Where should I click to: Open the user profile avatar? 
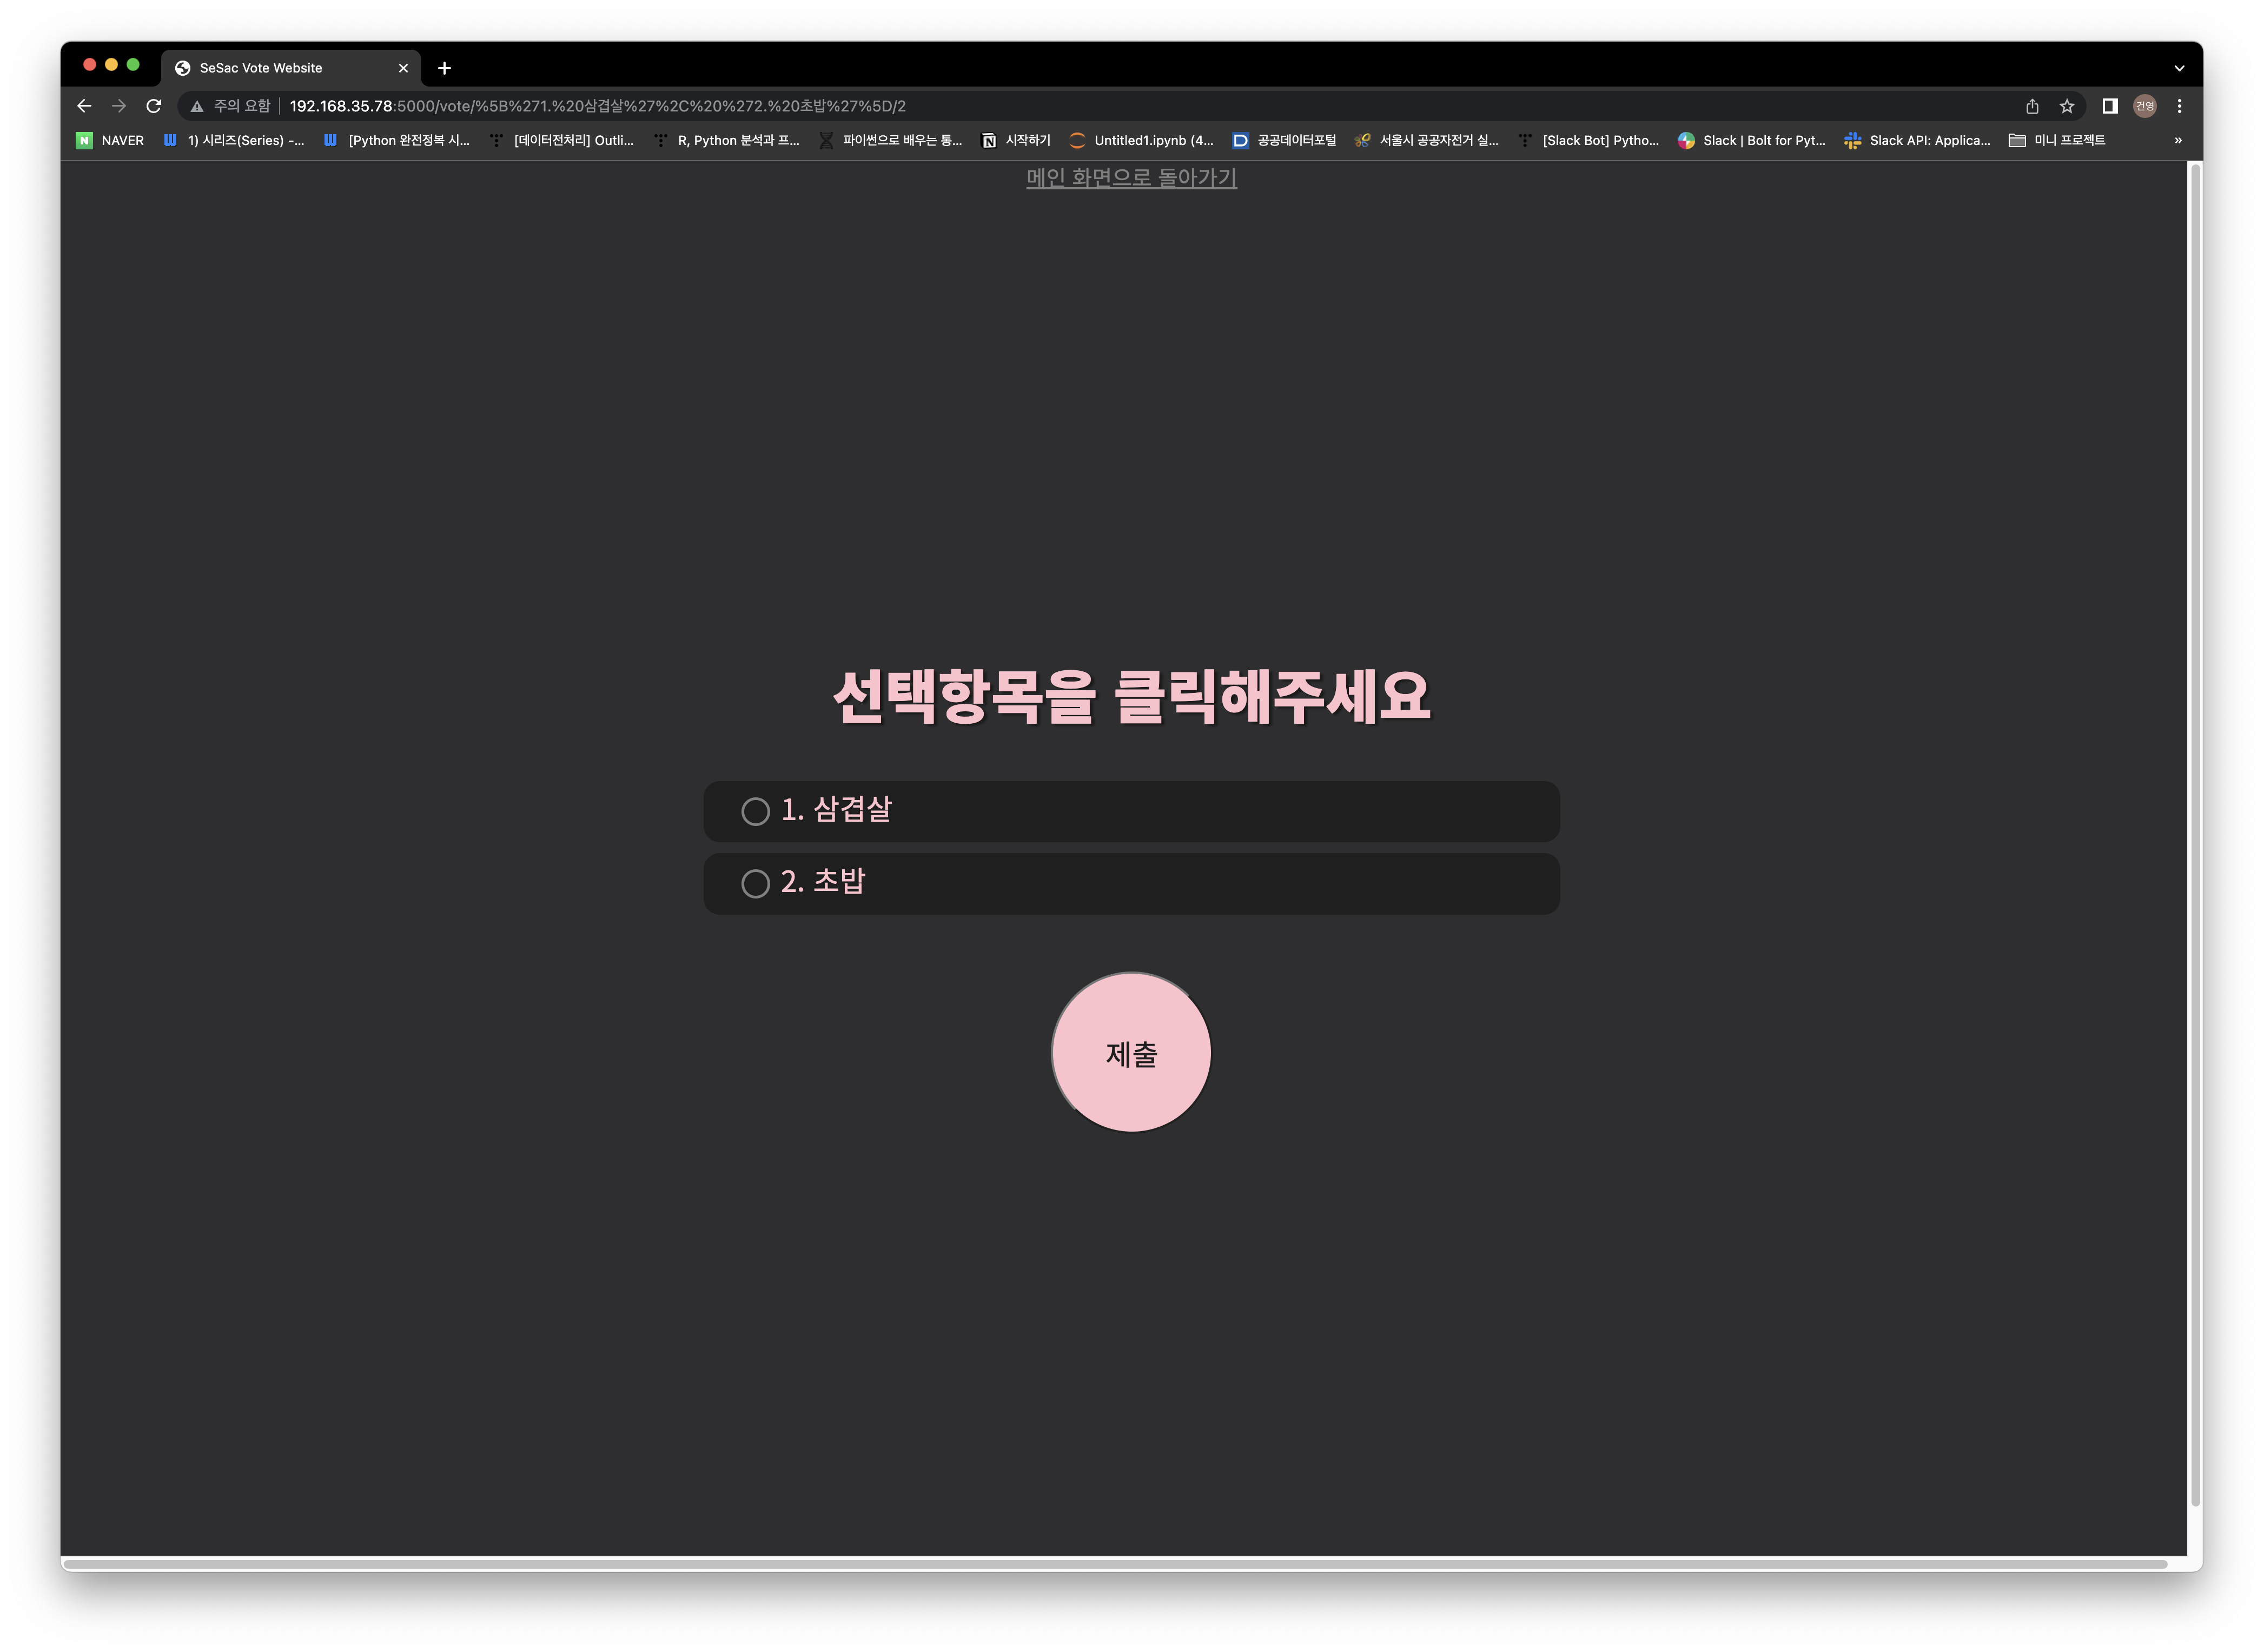point(2144,106)
